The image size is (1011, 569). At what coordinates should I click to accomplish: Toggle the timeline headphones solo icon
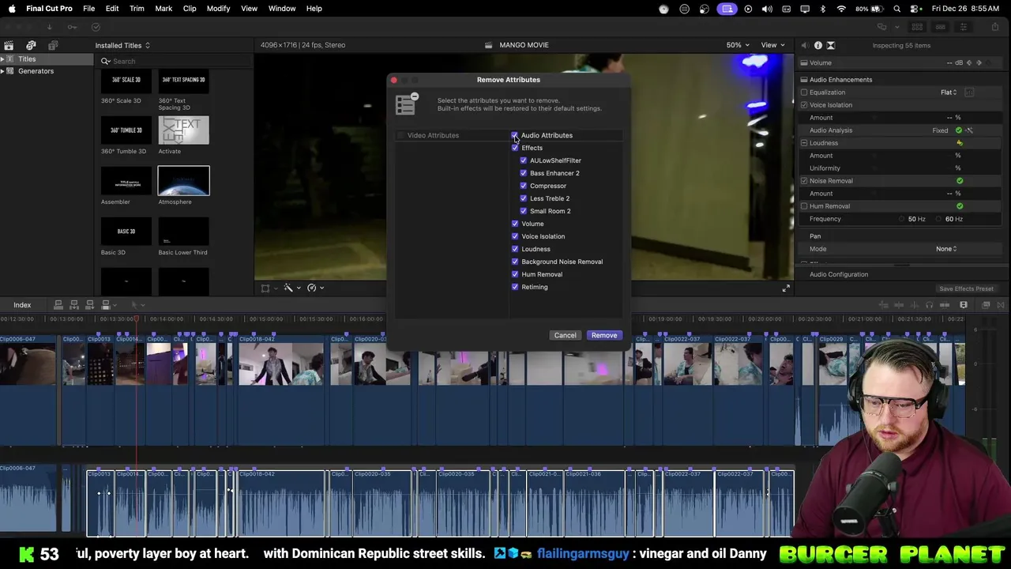[x=929, y=305]
